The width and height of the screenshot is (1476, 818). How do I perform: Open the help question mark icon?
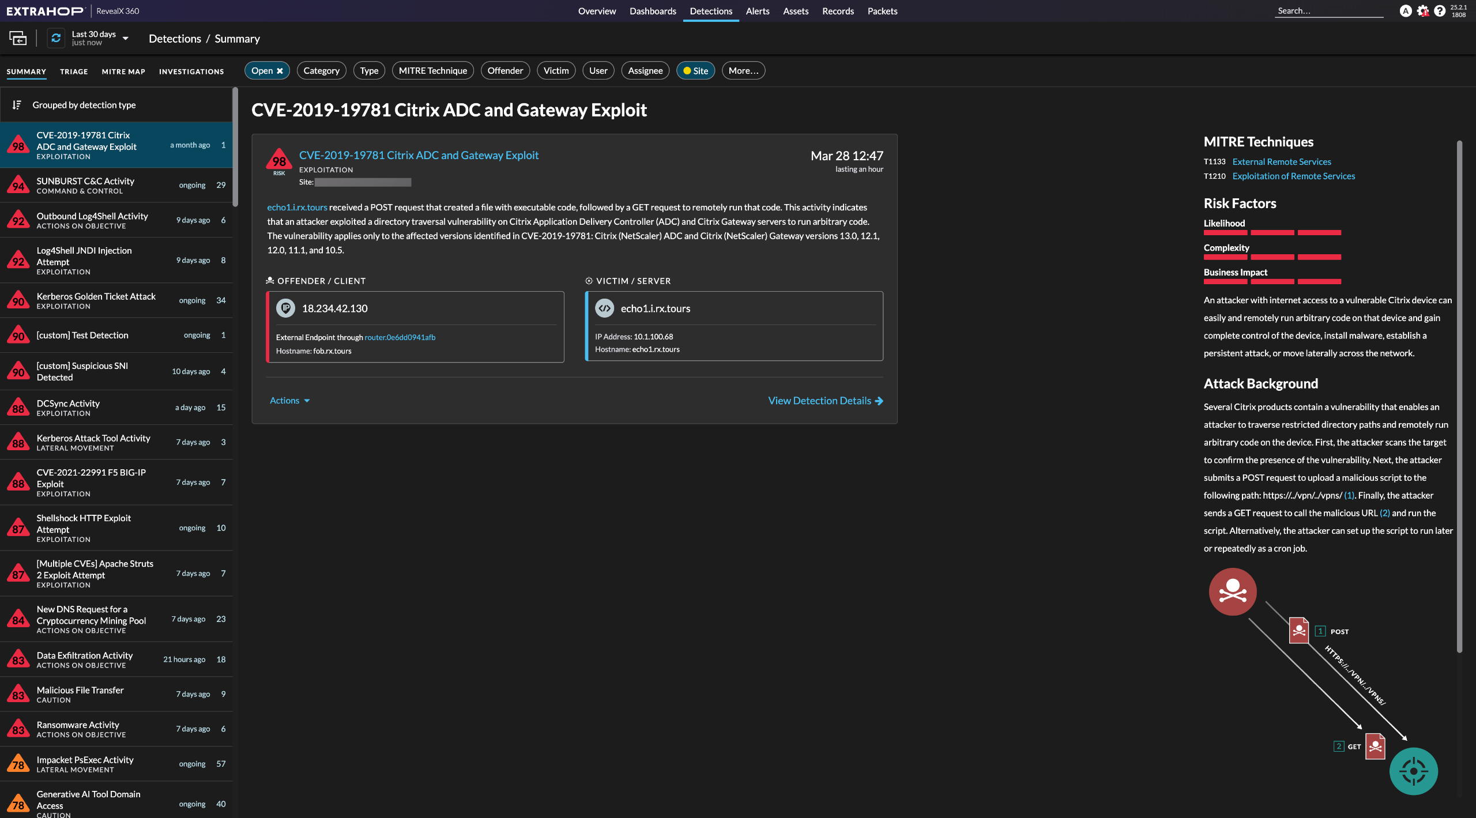1439,11
